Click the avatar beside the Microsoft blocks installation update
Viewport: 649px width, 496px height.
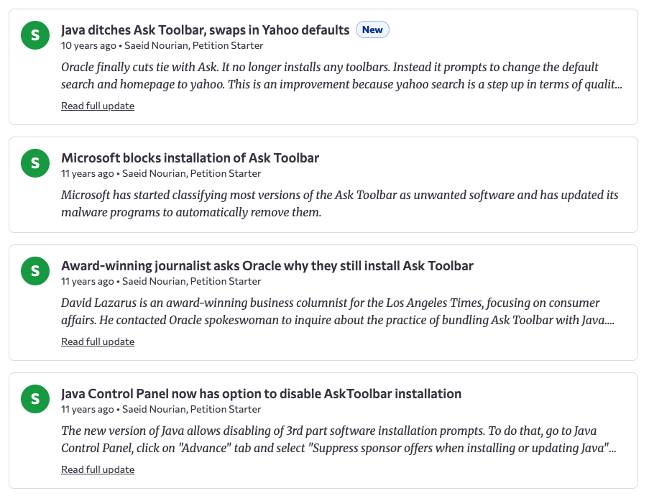coord(35,164)
